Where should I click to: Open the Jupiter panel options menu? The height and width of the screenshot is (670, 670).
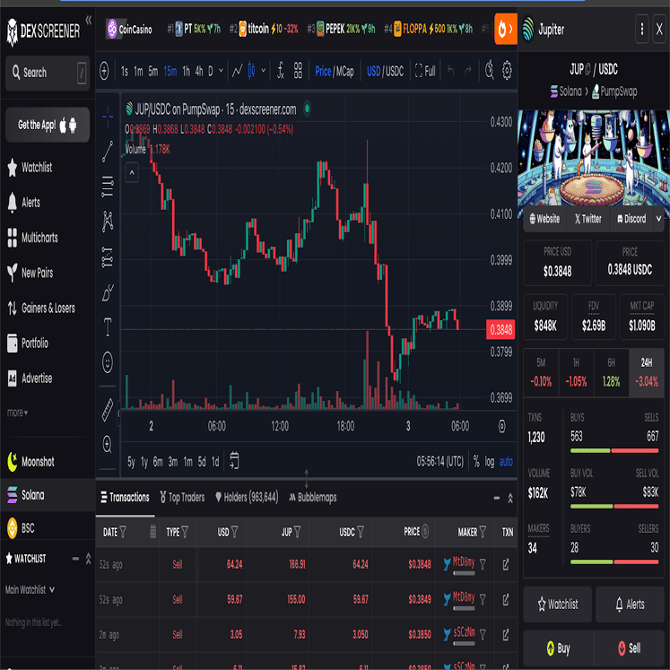coord(642,29)
